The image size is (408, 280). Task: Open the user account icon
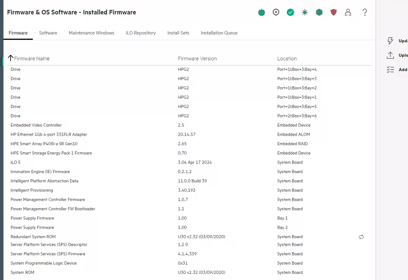point(348,13)
